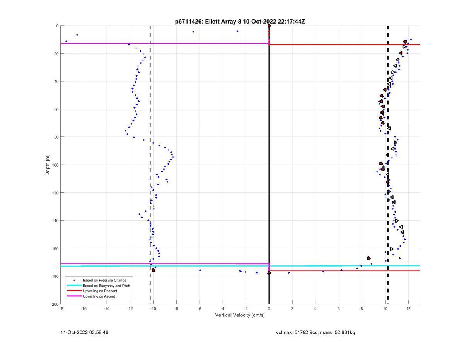Screen dimensions: 464x342
Task: Click the '60' depth axis tick label
Action: [x=56, y=109]
